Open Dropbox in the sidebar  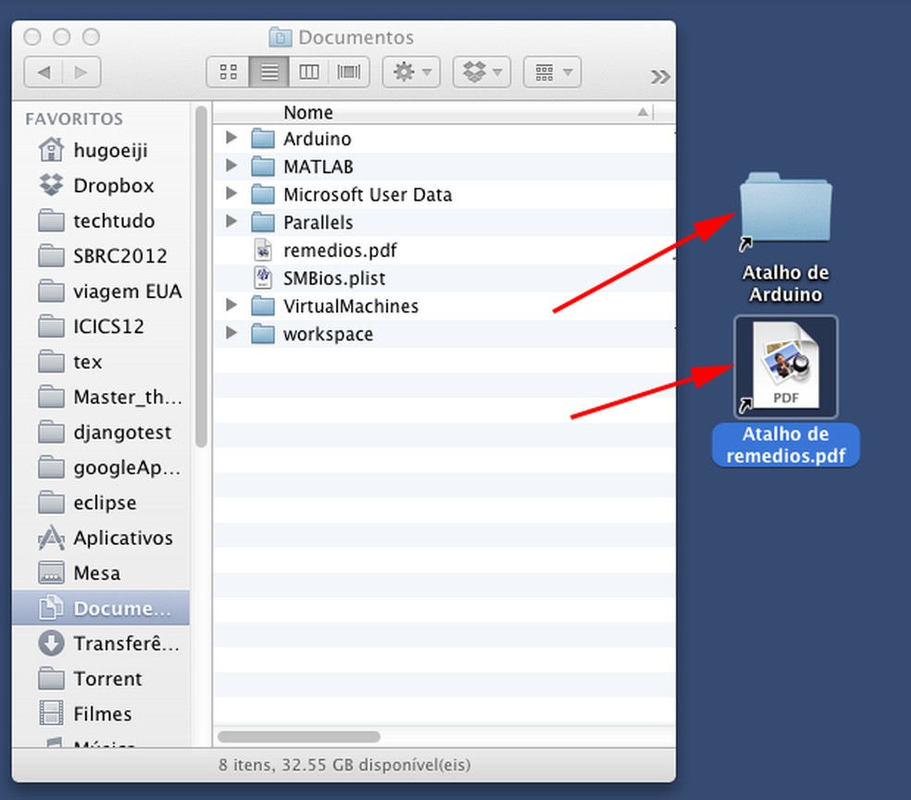point(101,186)
